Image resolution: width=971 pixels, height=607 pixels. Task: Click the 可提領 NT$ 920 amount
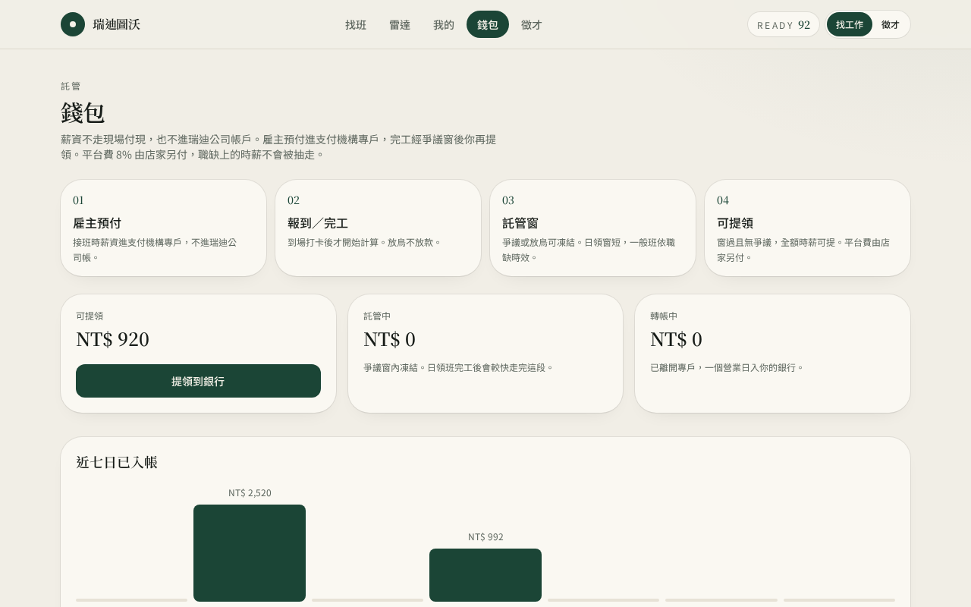[x=112, y=339]
